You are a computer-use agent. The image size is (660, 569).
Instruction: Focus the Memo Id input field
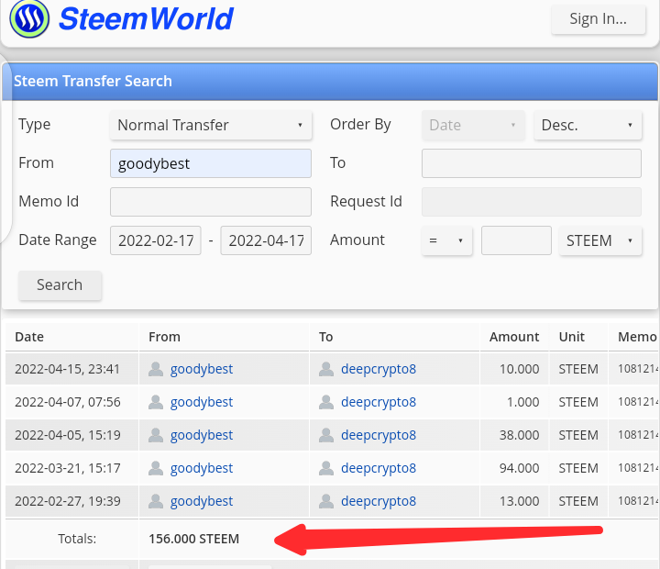pyautogui.click(x=211, y=202)
